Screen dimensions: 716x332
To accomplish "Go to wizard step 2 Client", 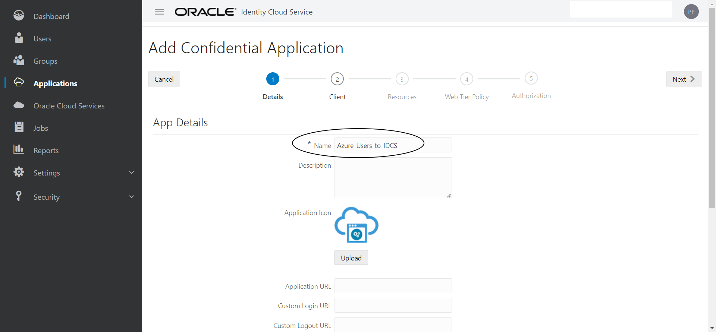I will point(337,79).
